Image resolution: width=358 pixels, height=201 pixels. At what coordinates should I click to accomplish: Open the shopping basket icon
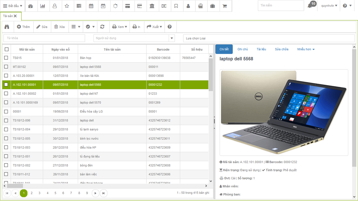[x=200, y=6]
